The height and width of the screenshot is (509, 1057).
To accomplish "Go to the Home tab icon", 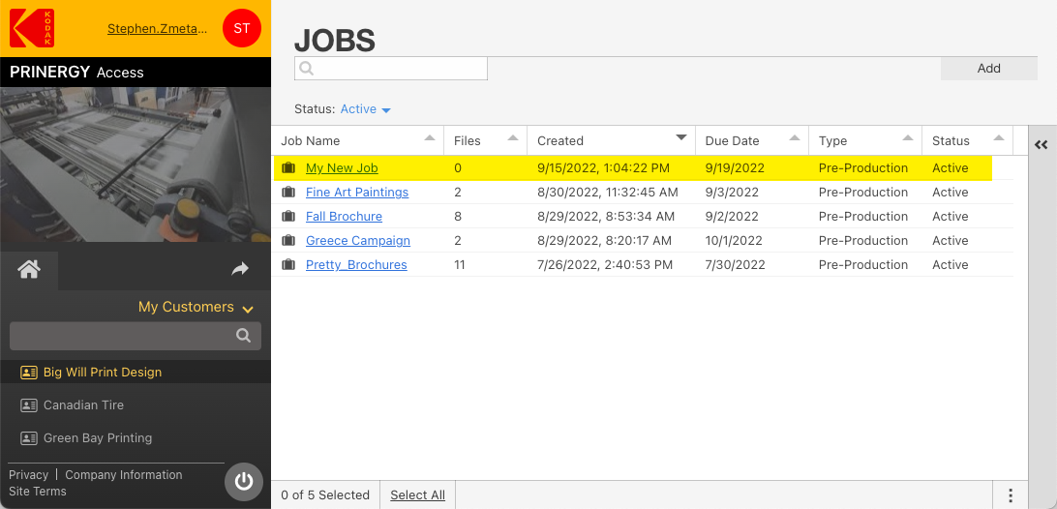I will (x=29, y=270).
